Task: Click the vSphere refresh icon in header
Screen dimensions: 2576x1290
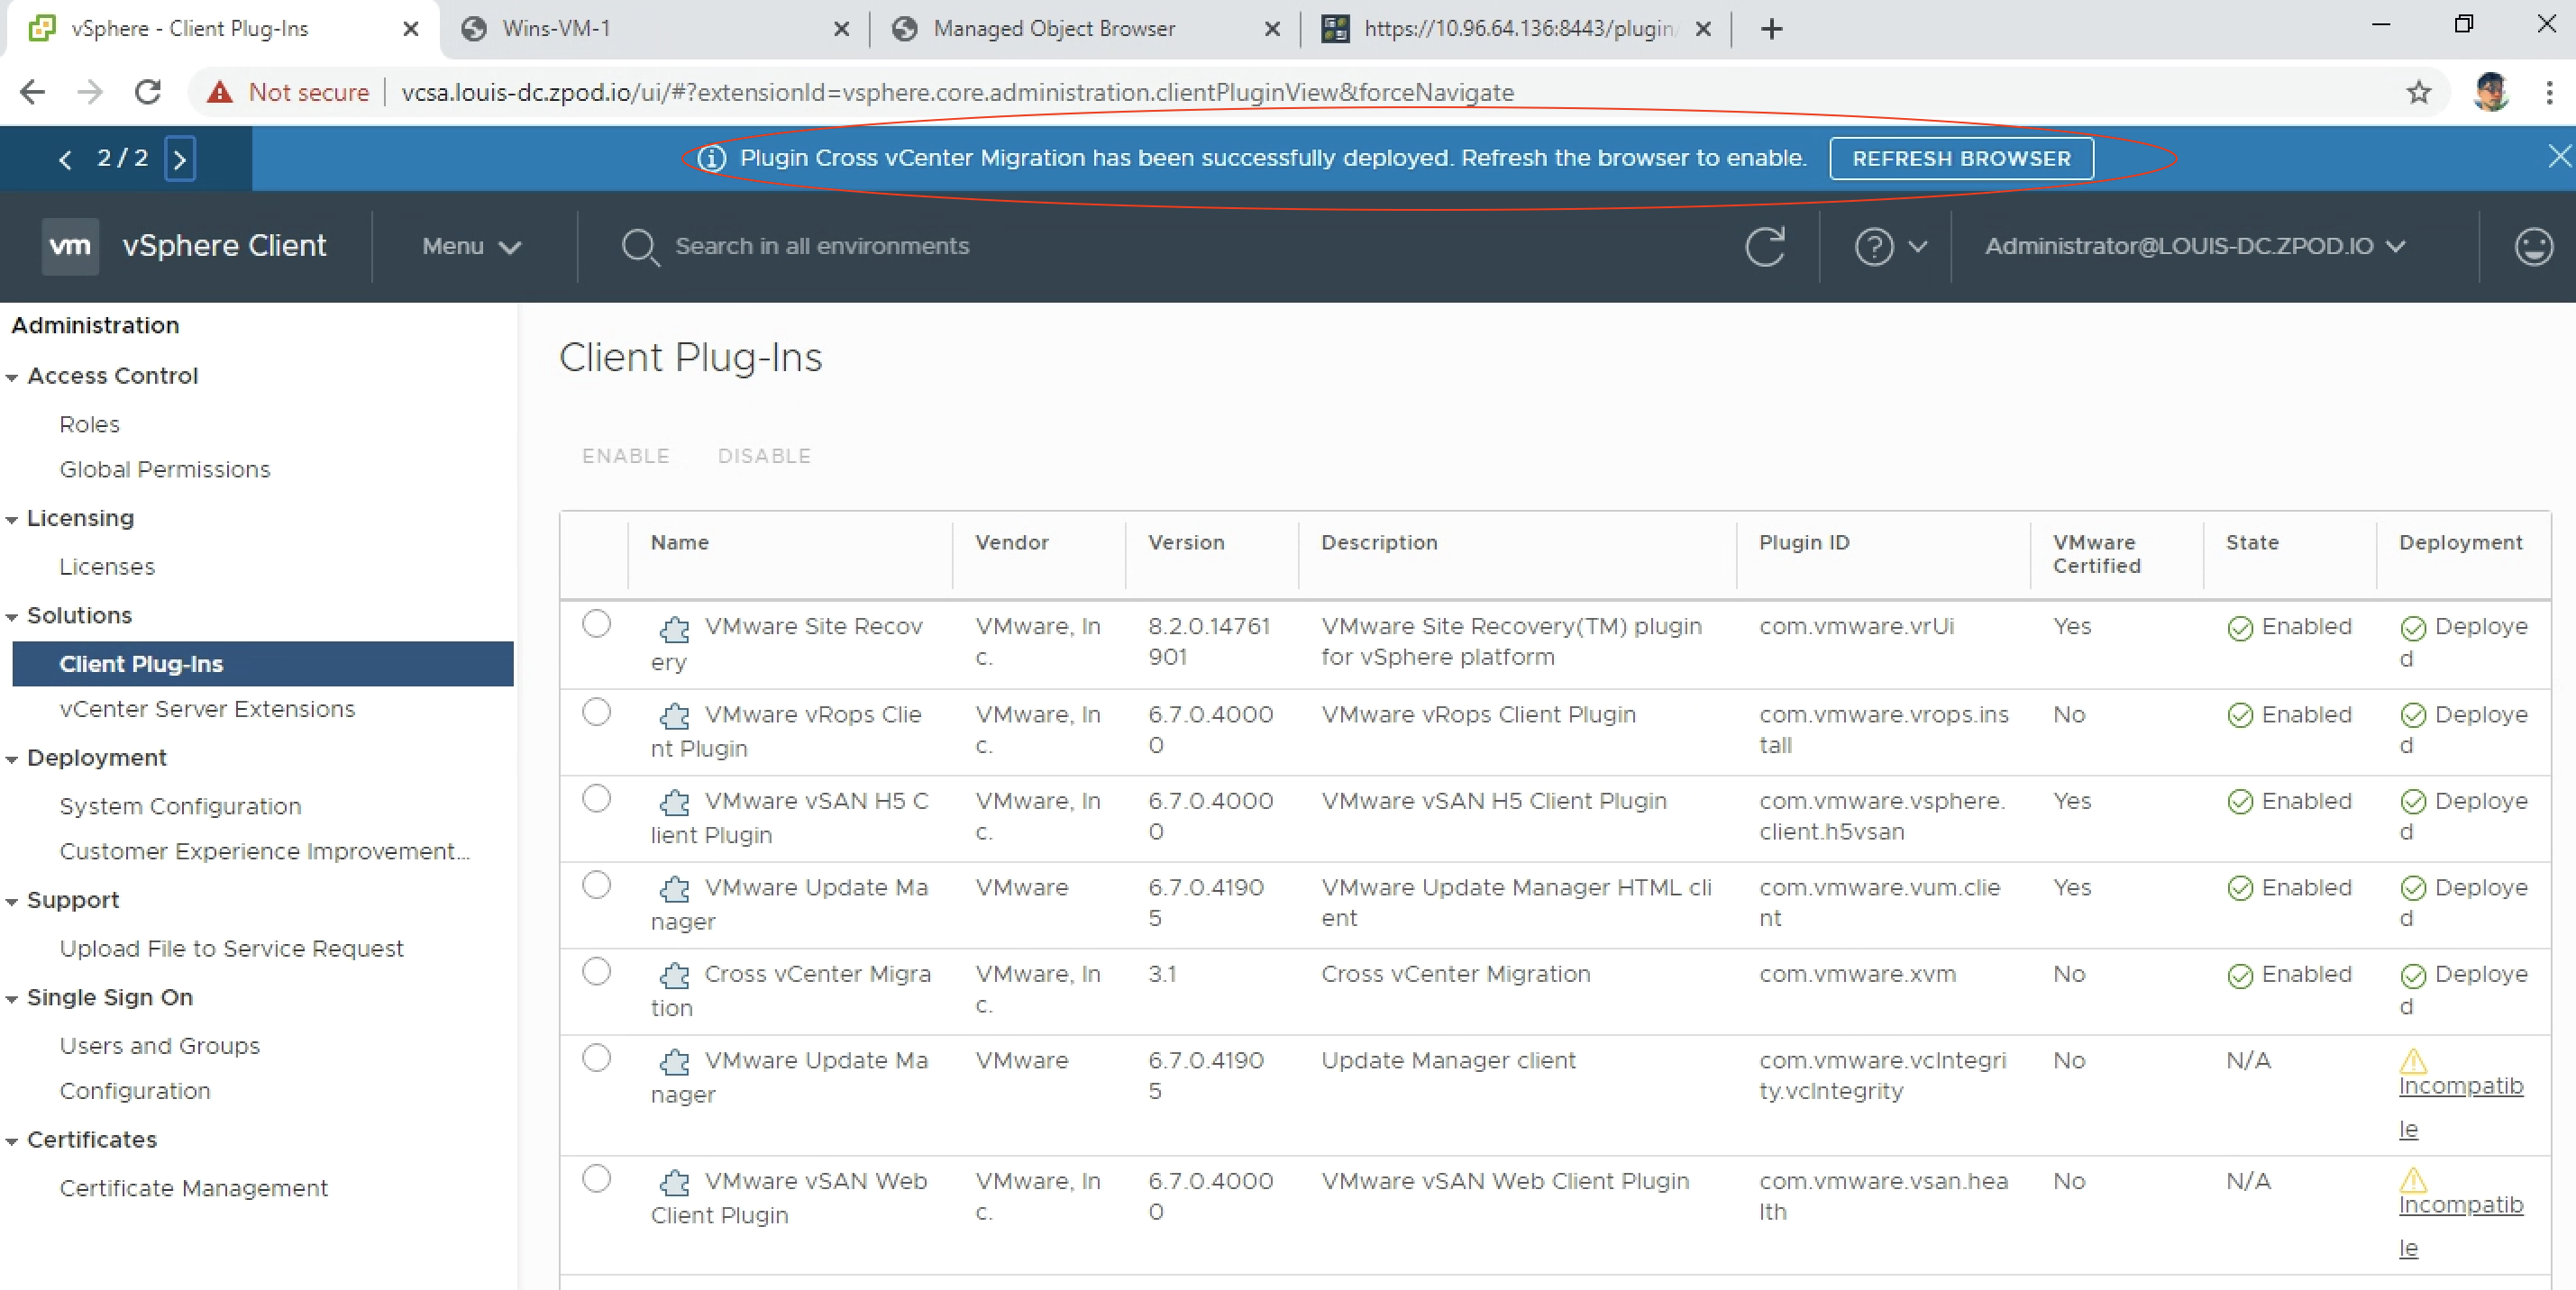Action: coord(1764,247)
